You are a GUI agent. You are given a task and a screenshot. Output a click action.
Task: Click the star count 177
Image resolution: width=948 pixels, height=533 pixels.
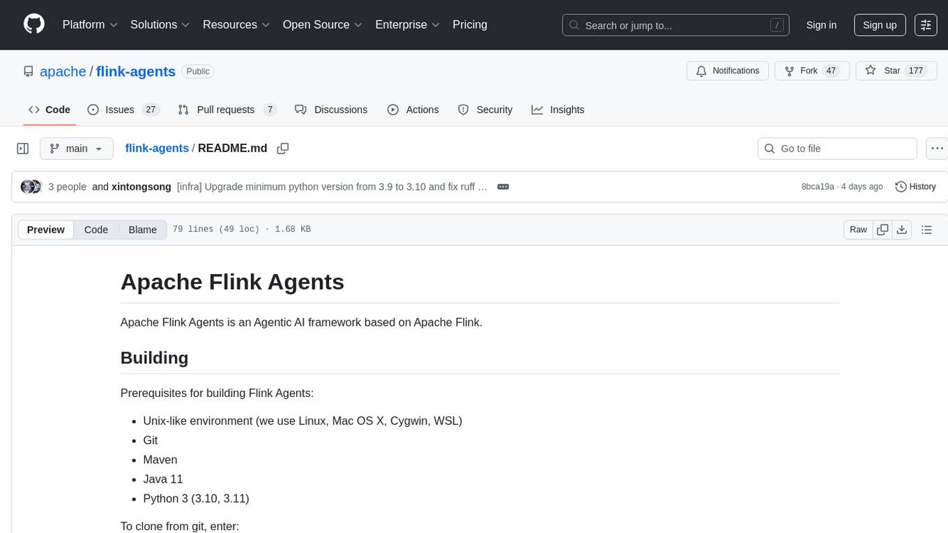pos(916,70)
